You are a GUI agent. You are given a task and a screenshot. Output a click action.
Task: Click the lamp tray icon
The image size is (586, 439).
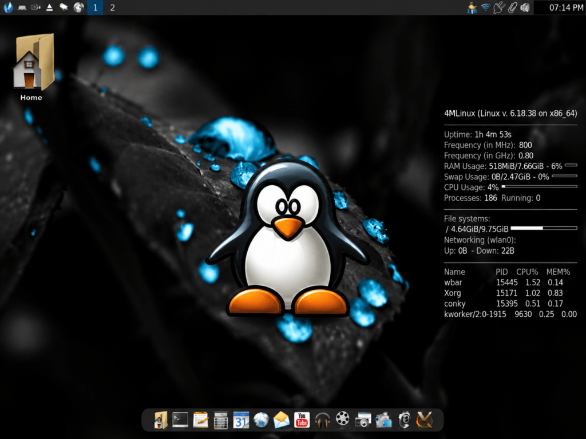click(472, 8)
